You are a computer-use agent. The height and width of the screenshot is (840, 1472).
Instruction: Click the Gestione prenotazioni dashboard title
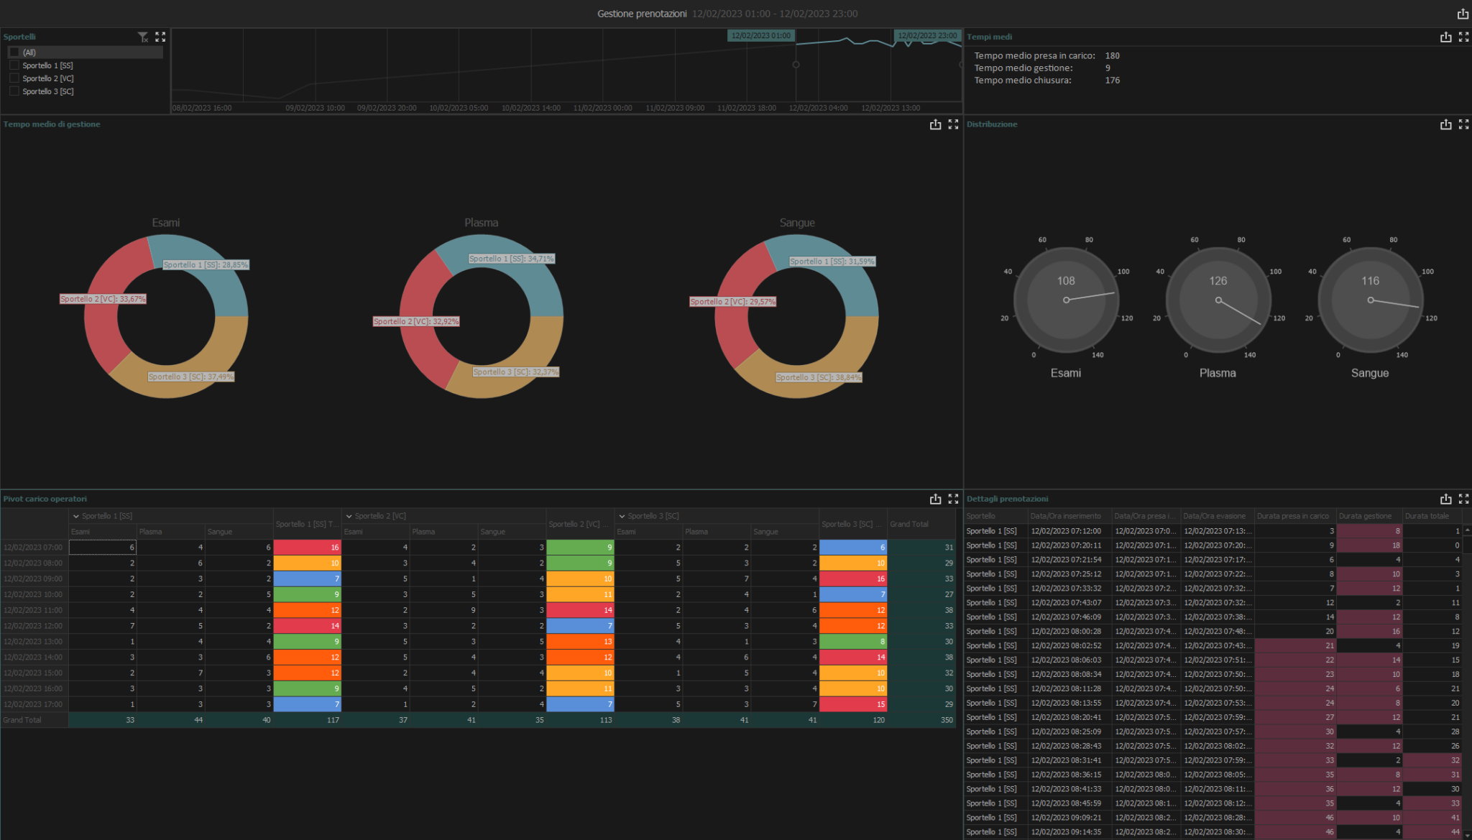coord(642,14)
